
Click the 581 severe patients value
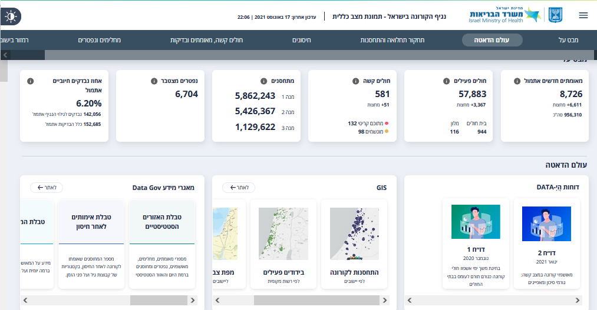click(x=382, y=94)
